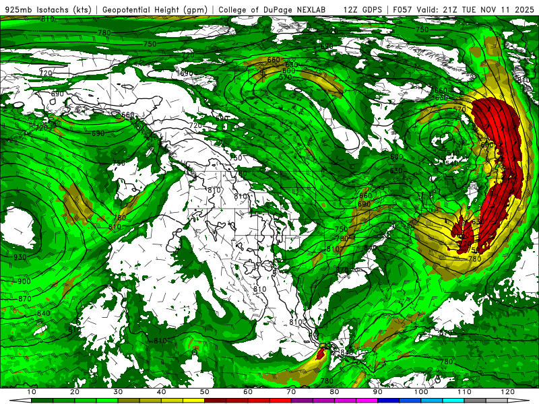Click the "College of DuPage NEXLAB" label

[x=272, y=10]
